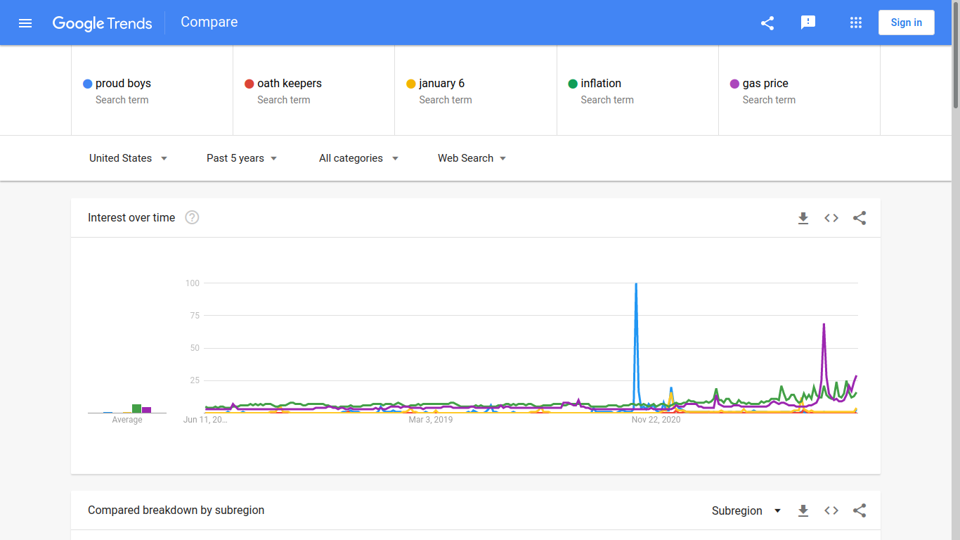Click the yellow january 6 color dot
Screen dimensions: 960x540
(411, 84)
